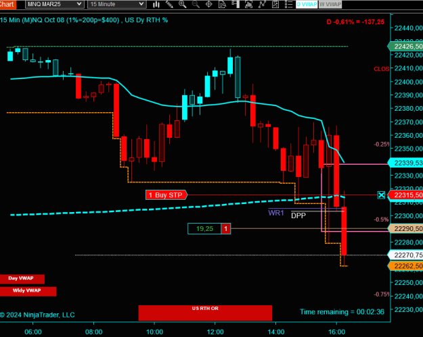Click the CLOS label near price axis
The image size is (423, 337).
tap(382, 69)
